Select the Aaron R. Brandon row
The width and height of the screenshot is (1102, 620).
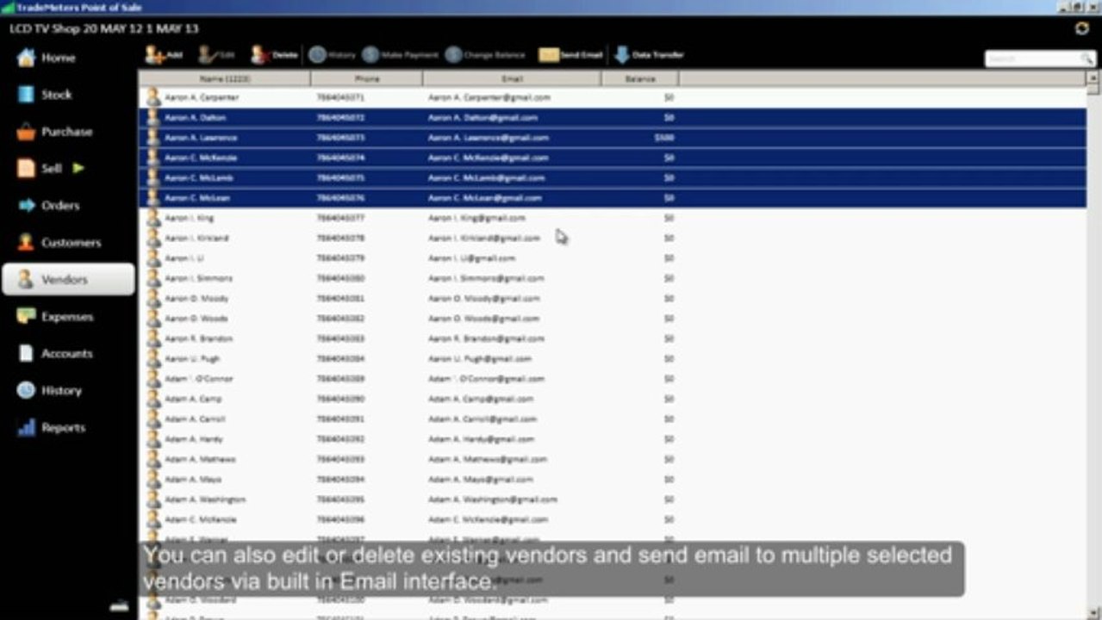[x=613, y=338]
